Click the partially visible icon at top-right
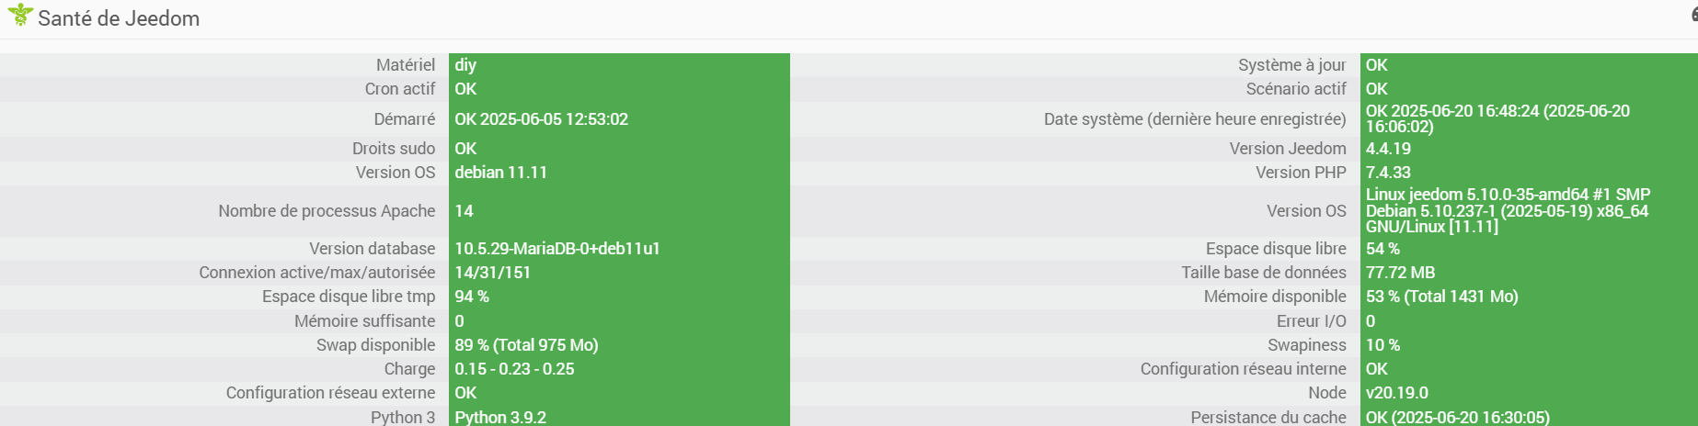Screen dimensions: 1698x426 [1692, 15]
